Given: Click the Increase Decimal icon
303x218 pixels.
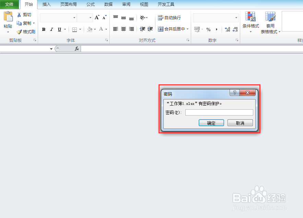Looking at the screenshot, I should 227,30.
